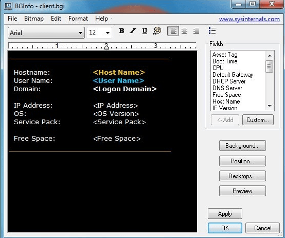Open the Custom... fields dialog
Screen dimensions: 285x238
(x=258, y=120)
